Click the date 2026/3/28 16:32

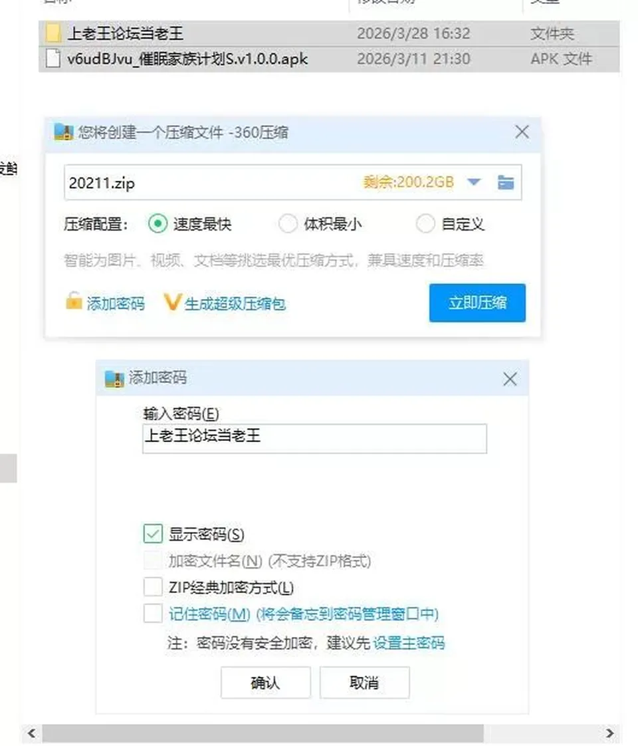(x=413, y=33)
